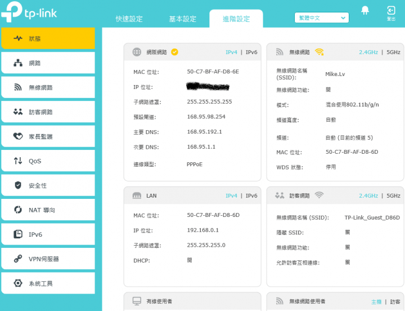Image resolution: width=405 pixels, height=311 pixels.
Task: Select IPv6 in 網際網路 panel
Action: point(251,52)
